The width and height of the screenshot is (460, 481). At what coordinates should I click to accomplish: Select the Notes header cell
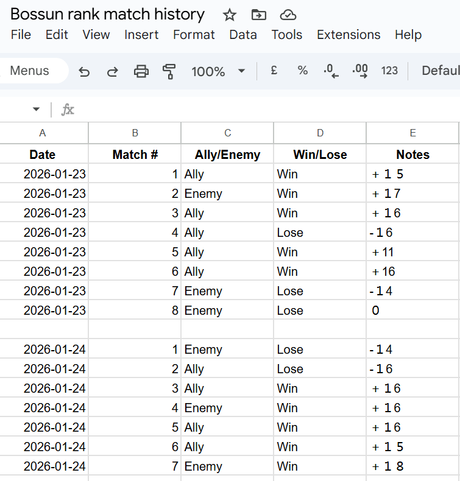[412, 154]
